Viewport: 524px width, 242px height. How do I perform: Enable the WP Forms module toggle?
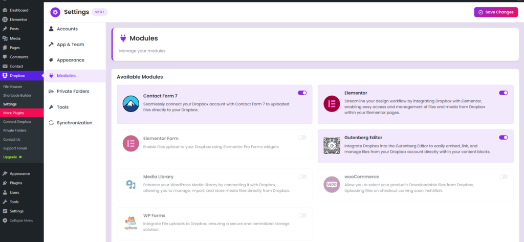pos(302,215)
